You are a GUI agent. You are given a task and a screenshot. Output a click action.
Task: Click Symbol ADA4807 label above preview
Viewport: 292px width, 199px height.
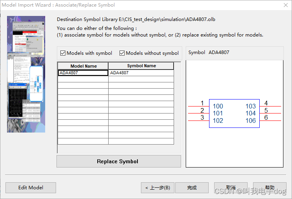coord(209,52)
